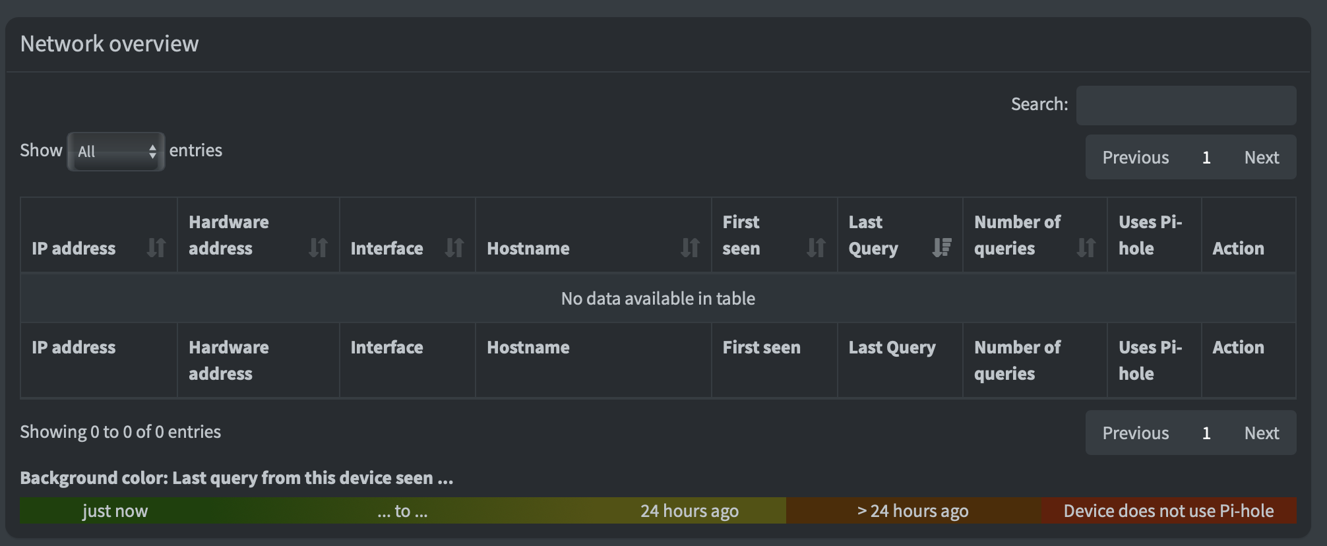This screenshot has width=1327, height=546.
Task: Click the '> 24 hours ago' legend swatch
Action: (x=913, y=511)
